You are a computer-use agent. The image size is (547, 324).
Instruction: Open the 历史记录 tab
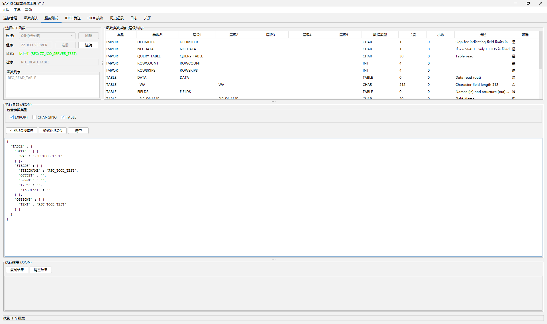click(x=117, y=18)
